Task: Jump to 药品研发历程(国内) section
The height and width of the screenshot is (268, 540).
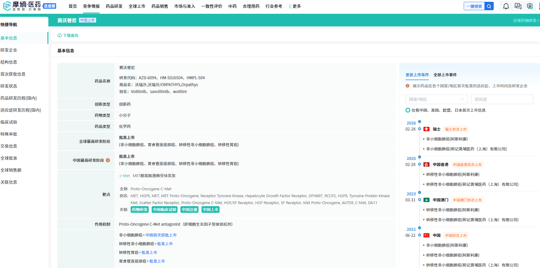Action: point(19,98)
